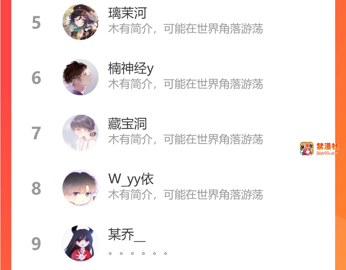
Task: Select rank number 8 entry
Action: pos(36,188)
